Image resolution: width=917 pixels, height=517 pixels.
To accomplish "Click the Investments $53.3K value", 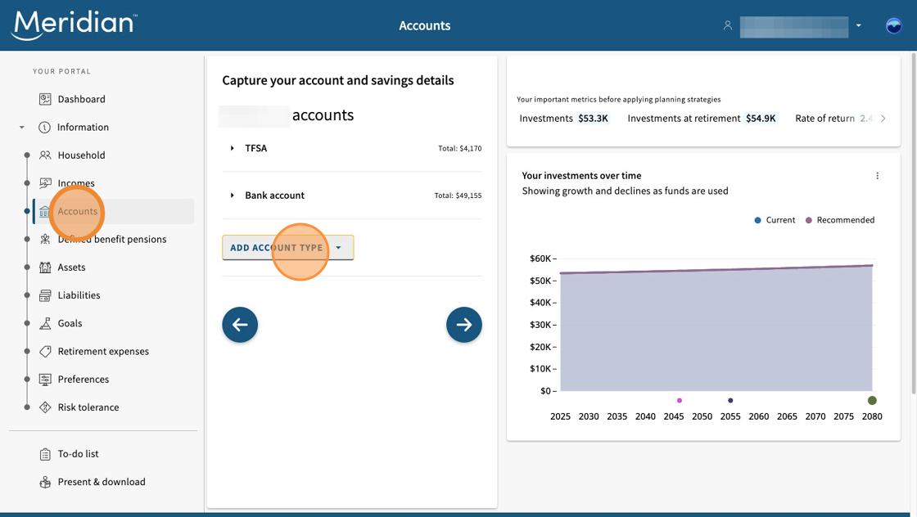I will [x=594, y=119].
